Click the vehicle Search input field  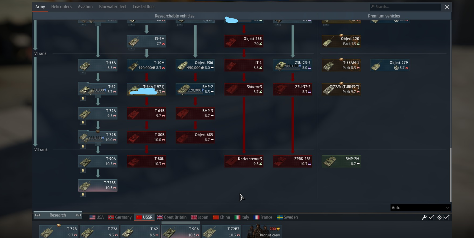[405, 7]
